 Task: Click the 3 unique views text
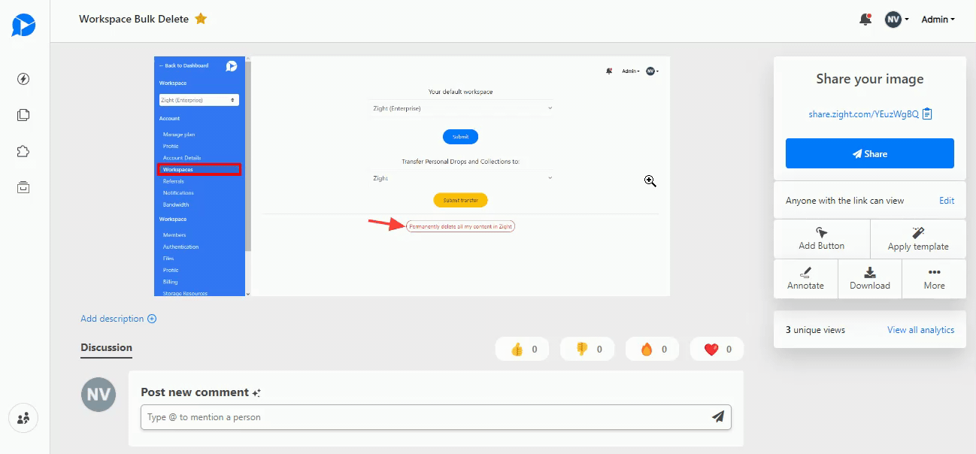coord(815,330)
